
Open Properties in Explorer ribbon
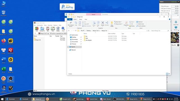(x=126, y=24)
